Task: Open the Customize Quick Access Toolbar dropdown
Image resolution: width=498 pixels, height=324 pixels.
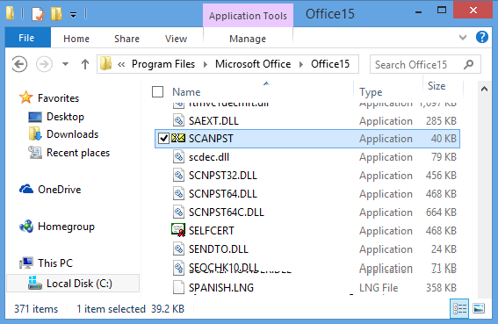Action: (x=74, y=15)
